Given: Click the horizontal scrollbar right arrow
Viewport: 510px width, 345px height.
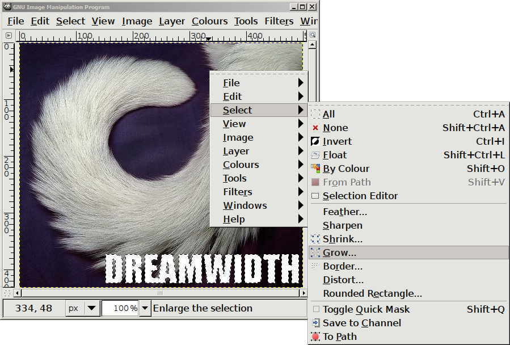Looking at the screenshot, I should tap(304, 293).
